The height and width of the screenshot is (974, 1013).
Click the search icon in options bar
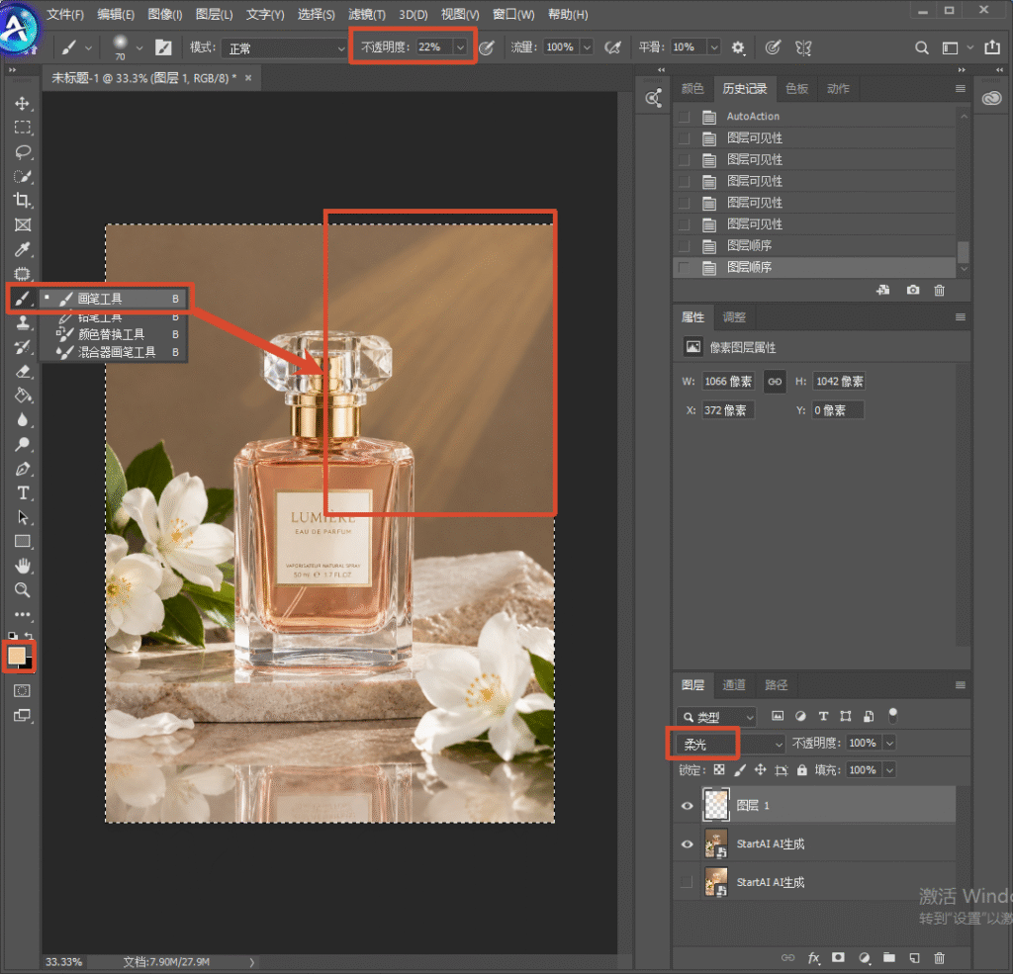tap(922, 47)
